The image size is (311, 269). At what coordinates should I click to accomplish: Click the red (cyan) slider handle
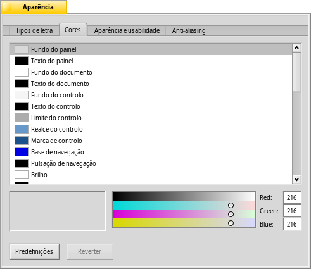pos(231,205)
